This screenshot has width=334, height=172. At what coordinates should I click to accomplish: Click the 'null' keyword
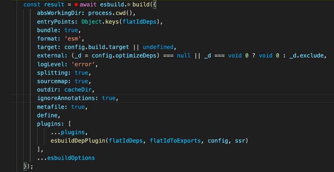point(184,55)
